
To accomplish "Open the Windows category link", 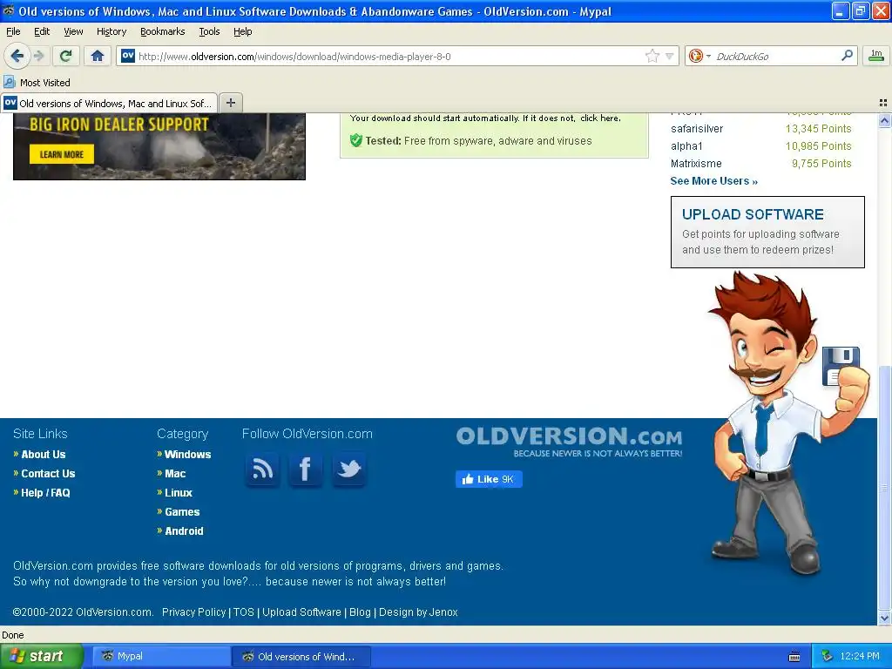I will click(x=188, y=455).
